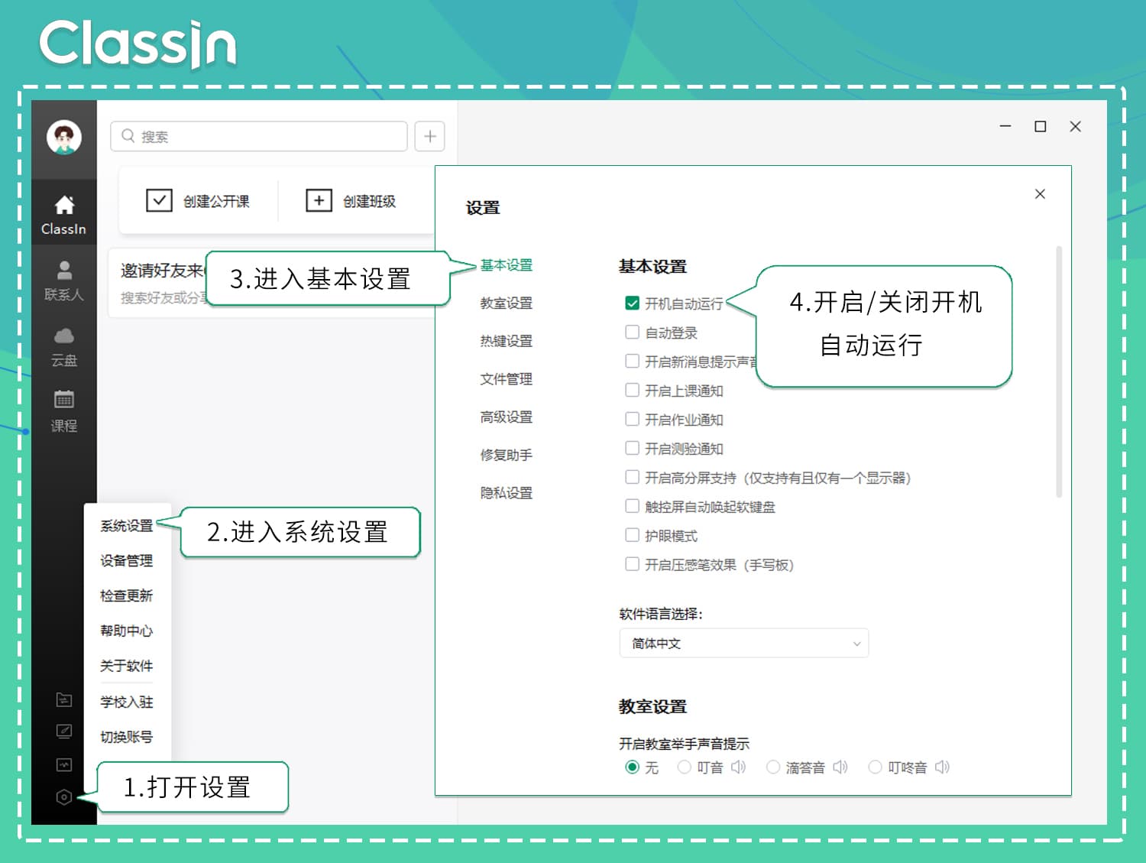
Task: Select the 叮音 radio button
Action: tap(684, 767)
